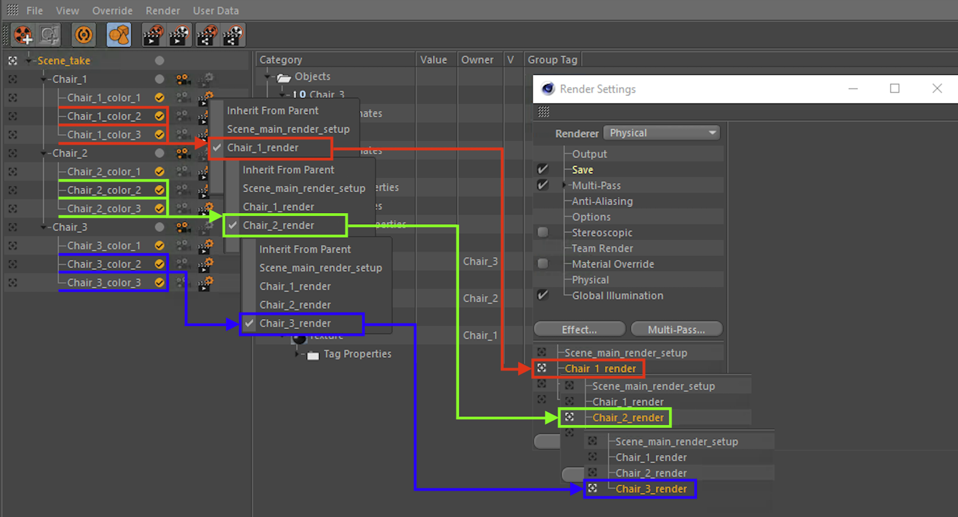Open the Renderer dropdown set to Physical
The height and width of the screenshot is (517, 958).
coord(662,133)
